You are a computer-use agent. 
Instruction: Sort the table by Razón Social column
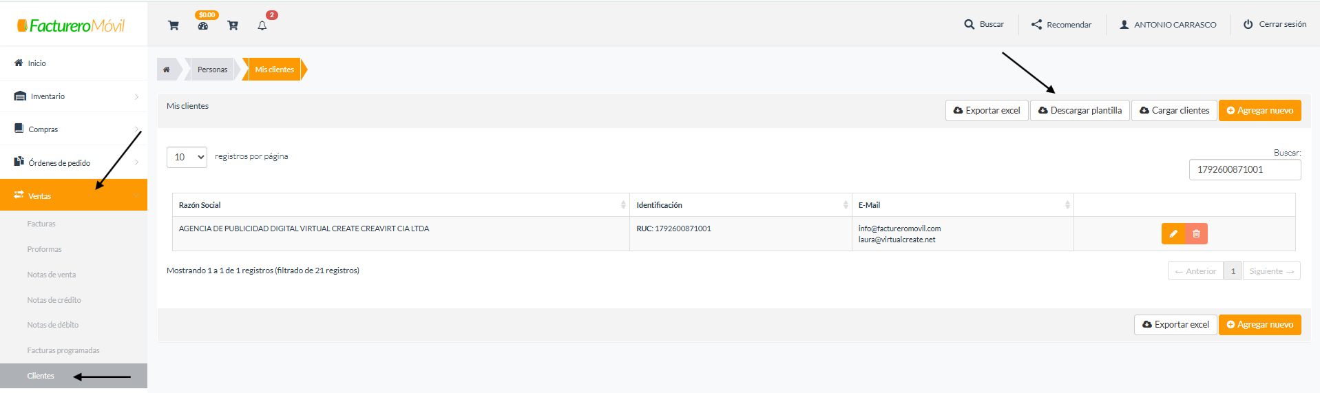[401, 205]
